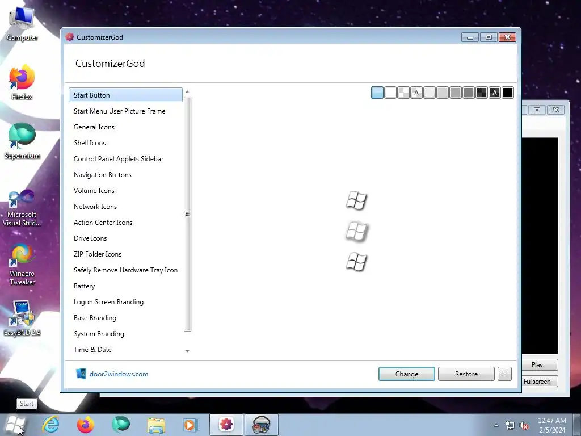This screenshot has height=436, width=581.
Task: Switch to CustomizerGod taskbar button
Action: 226,425
